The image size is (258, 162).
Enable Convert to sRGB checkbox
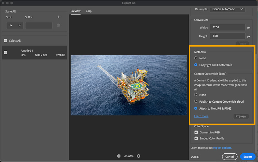click(196, 132)
